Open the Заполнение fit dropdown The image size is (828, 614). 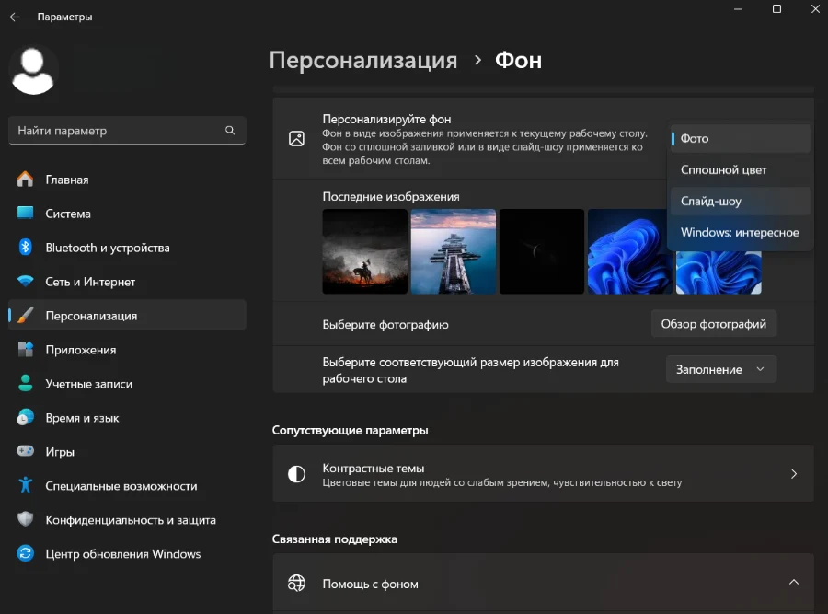pos(720,369)
